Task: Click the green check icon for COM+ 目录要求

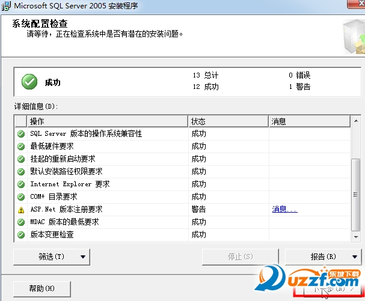Action: coord(21,197)
